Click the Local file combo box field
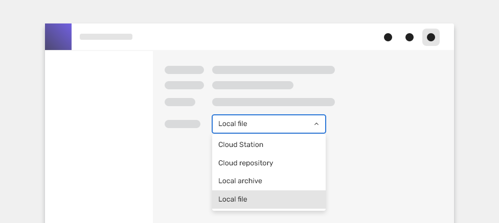 coord(269,124)
